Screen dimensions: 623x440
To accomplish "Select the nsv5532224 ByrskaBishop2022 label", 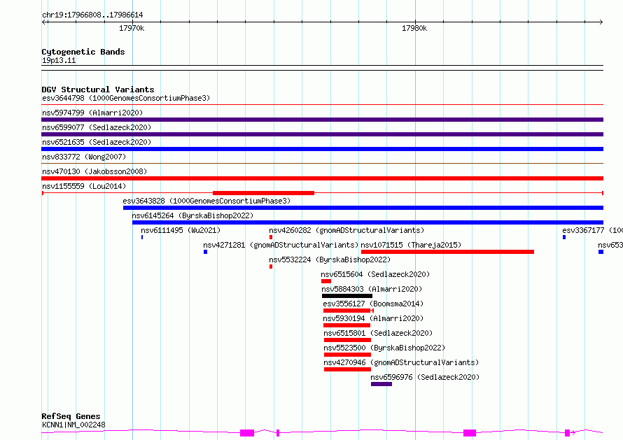I will point(330,260).
